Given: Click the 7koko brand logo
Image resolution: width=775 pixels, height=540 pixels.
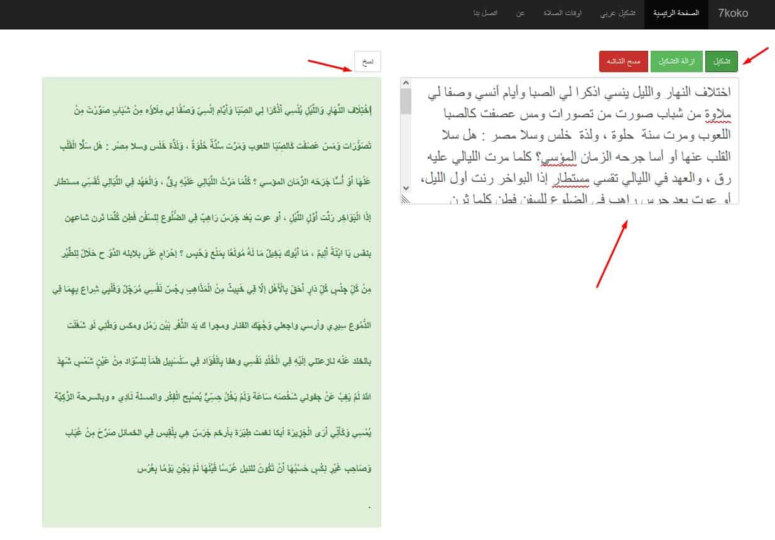Looking at the screenshot, I should coord(733,14).
